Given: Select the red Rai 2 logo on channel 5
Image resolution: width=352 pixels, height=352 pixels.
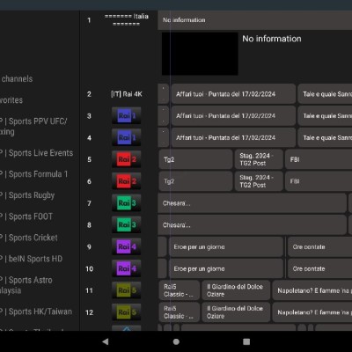Looking at the screenshot, I should click(x=127, y=159).
